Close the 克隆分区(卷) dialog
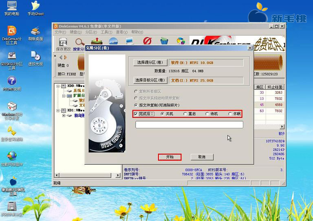This screenshot has width=313, height=221. [x=250, y=48]
